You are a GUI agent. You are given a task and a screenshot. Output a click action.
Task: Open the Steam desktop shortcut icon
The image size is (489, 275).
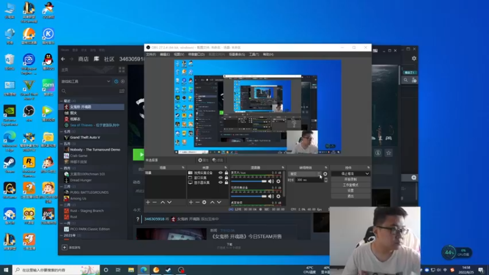click(10, 165)
